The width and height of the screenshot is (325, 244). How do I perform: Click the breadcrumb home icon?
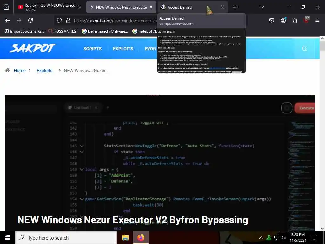7,70
